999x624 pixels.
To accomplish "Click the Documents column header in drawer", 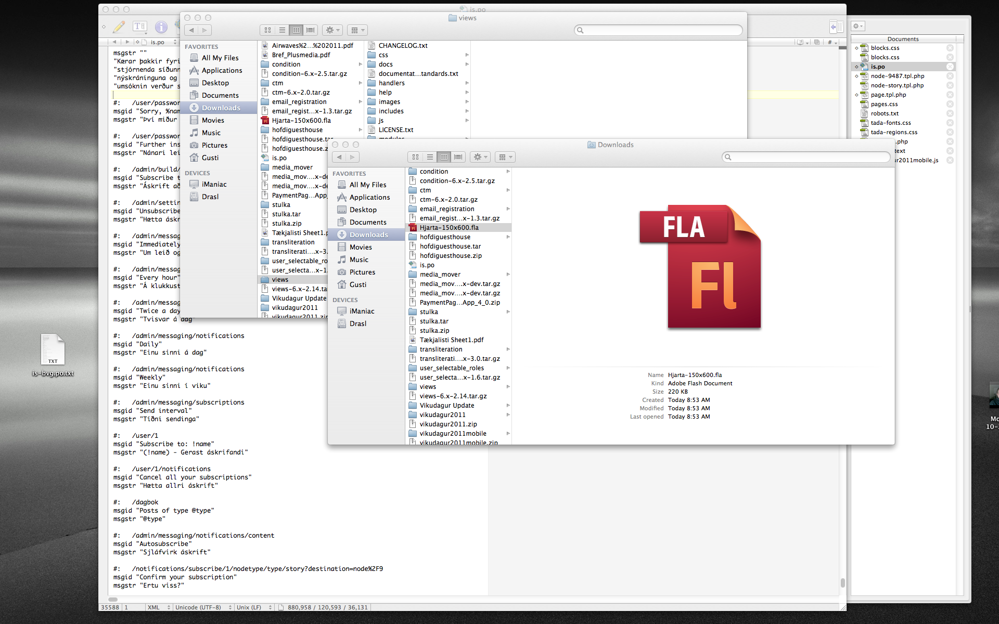I will coord(903,39).
